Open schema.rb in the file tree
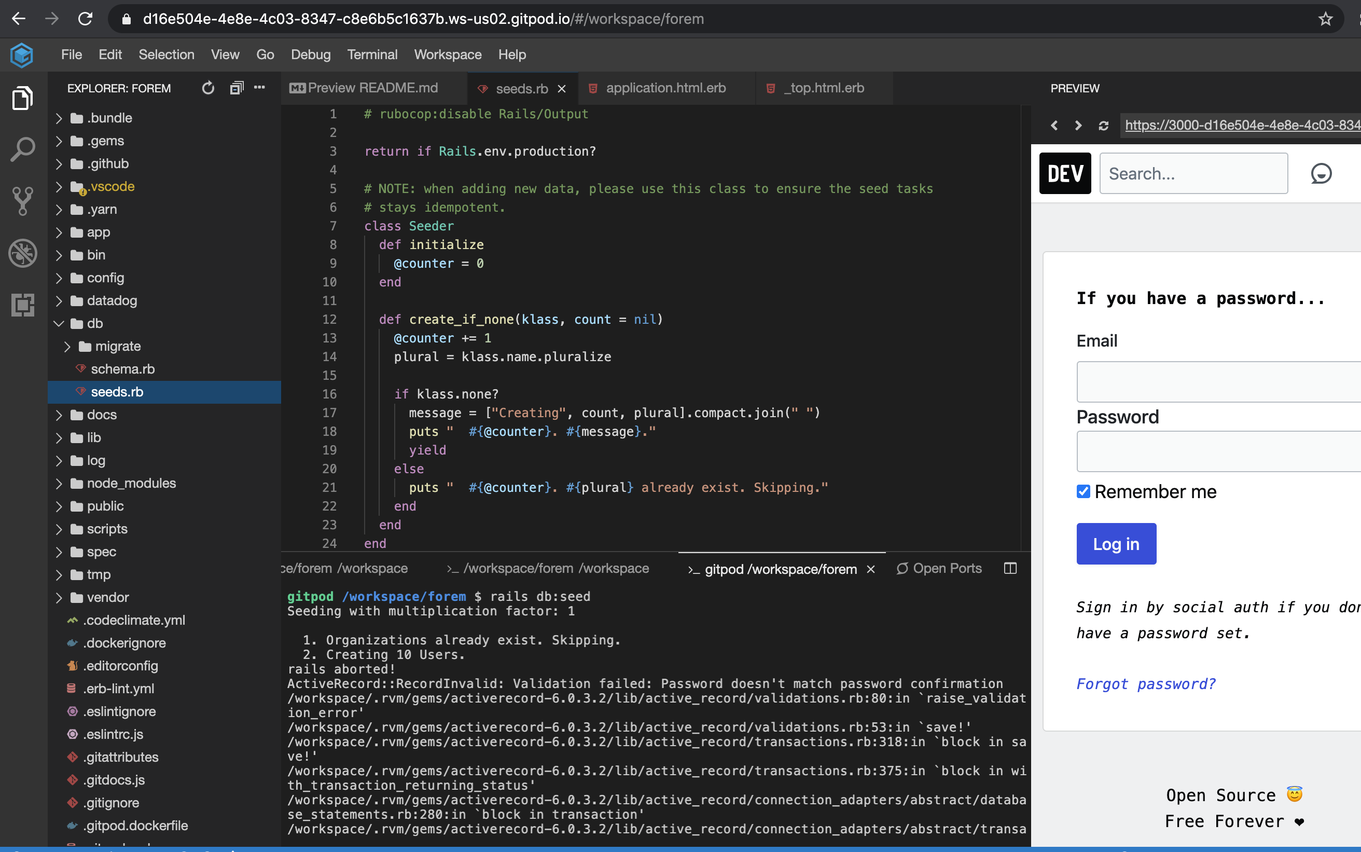The height and width of the screenshot is (852, 1361). click(122, 369)
